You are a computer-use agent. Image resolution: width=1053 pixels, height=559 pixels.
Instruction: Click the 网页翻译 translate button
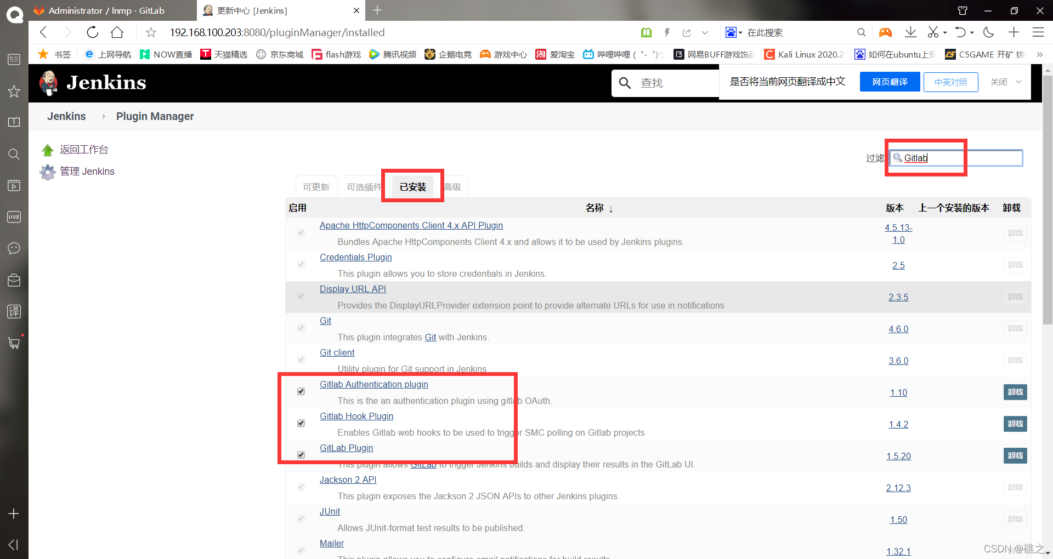tap(890, 82)
